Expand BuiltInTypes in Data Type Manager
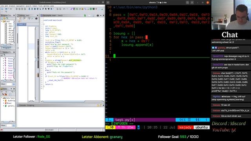The height and width of the screenshot is (141, 251). pos(4,100)
